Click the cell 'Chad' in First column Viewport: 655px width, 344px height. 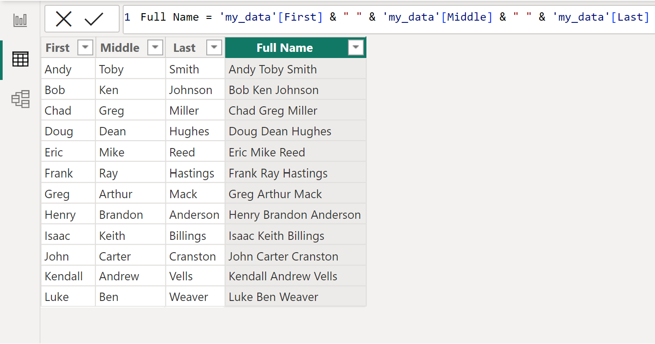click(68, 110)
